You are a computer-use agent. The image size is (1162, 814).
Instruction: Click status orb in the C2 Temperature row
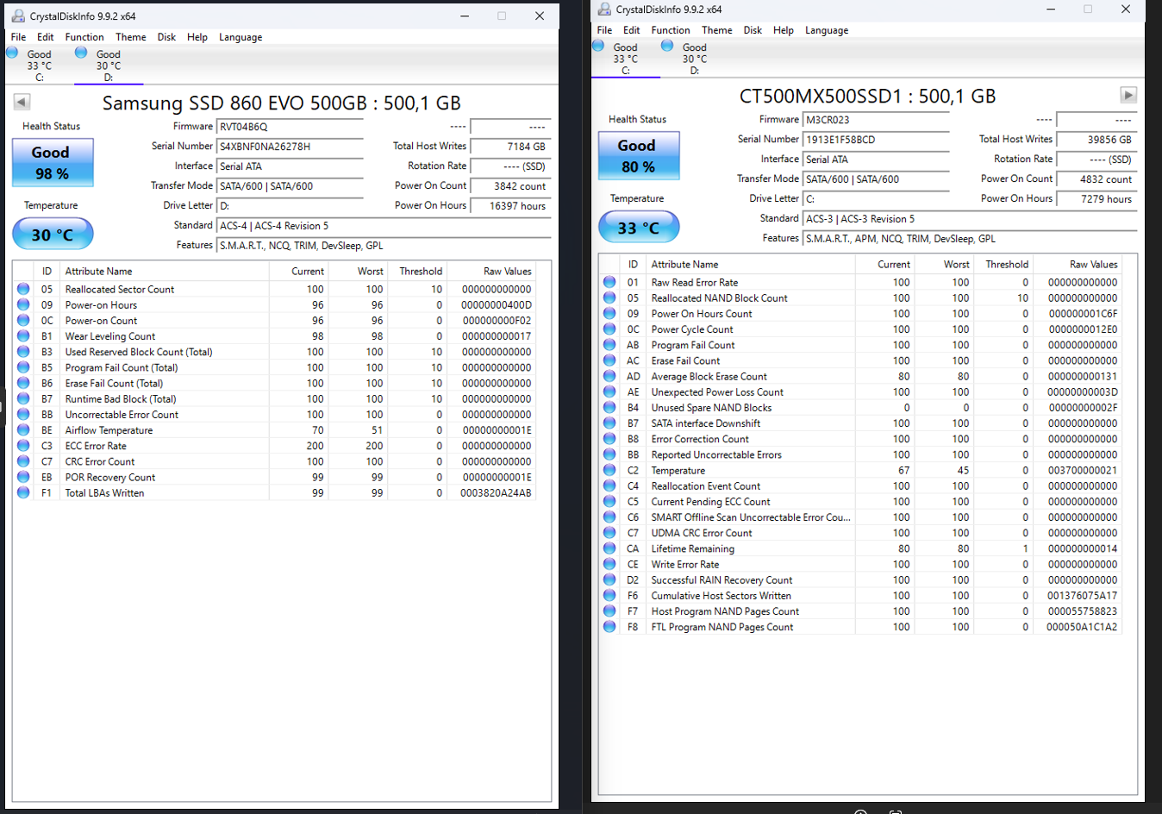(x=609, y=471)
